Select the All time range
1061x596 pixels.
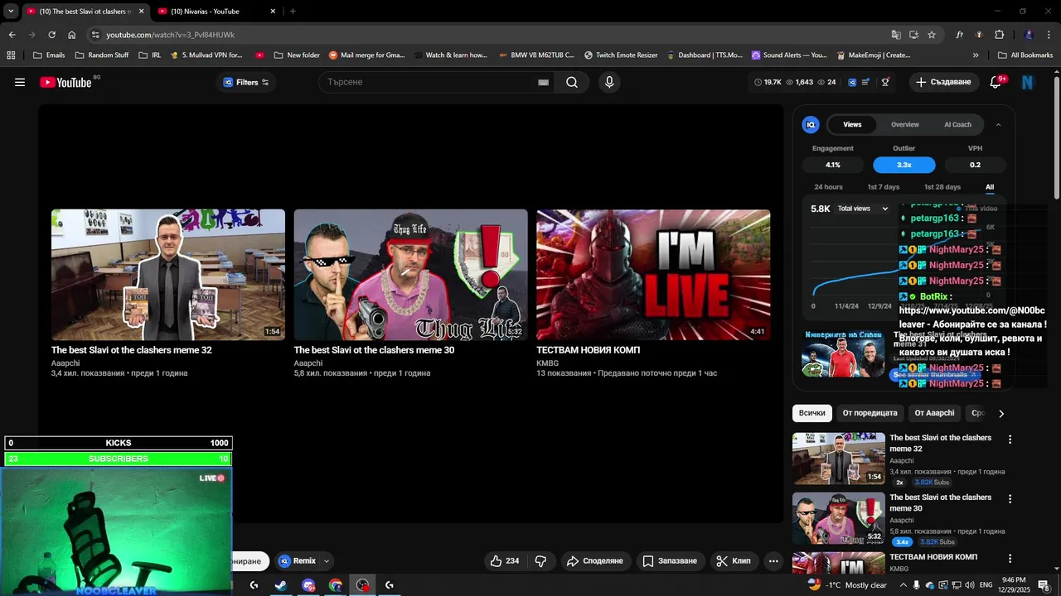click(x=990, y=187)
